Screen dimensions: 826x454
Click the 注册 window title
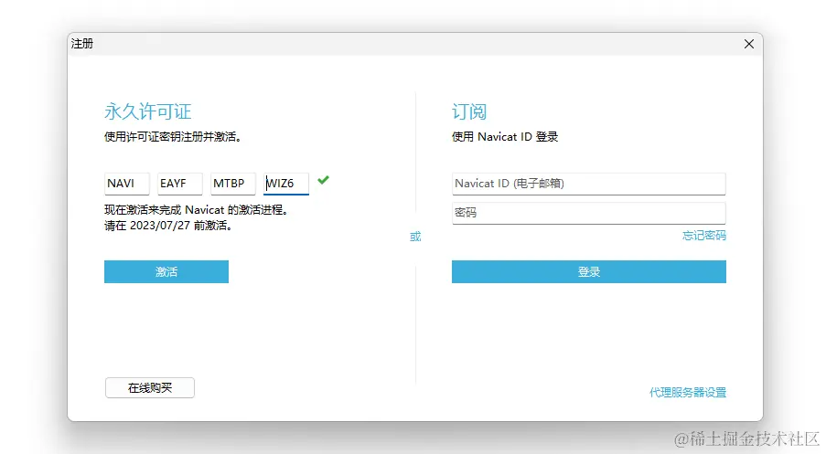[x=82, y=44]
